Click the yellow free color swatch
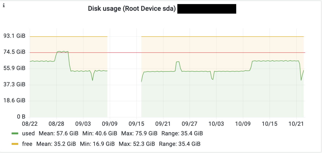This screenshot has width=322, height=153. pos(16,144)
